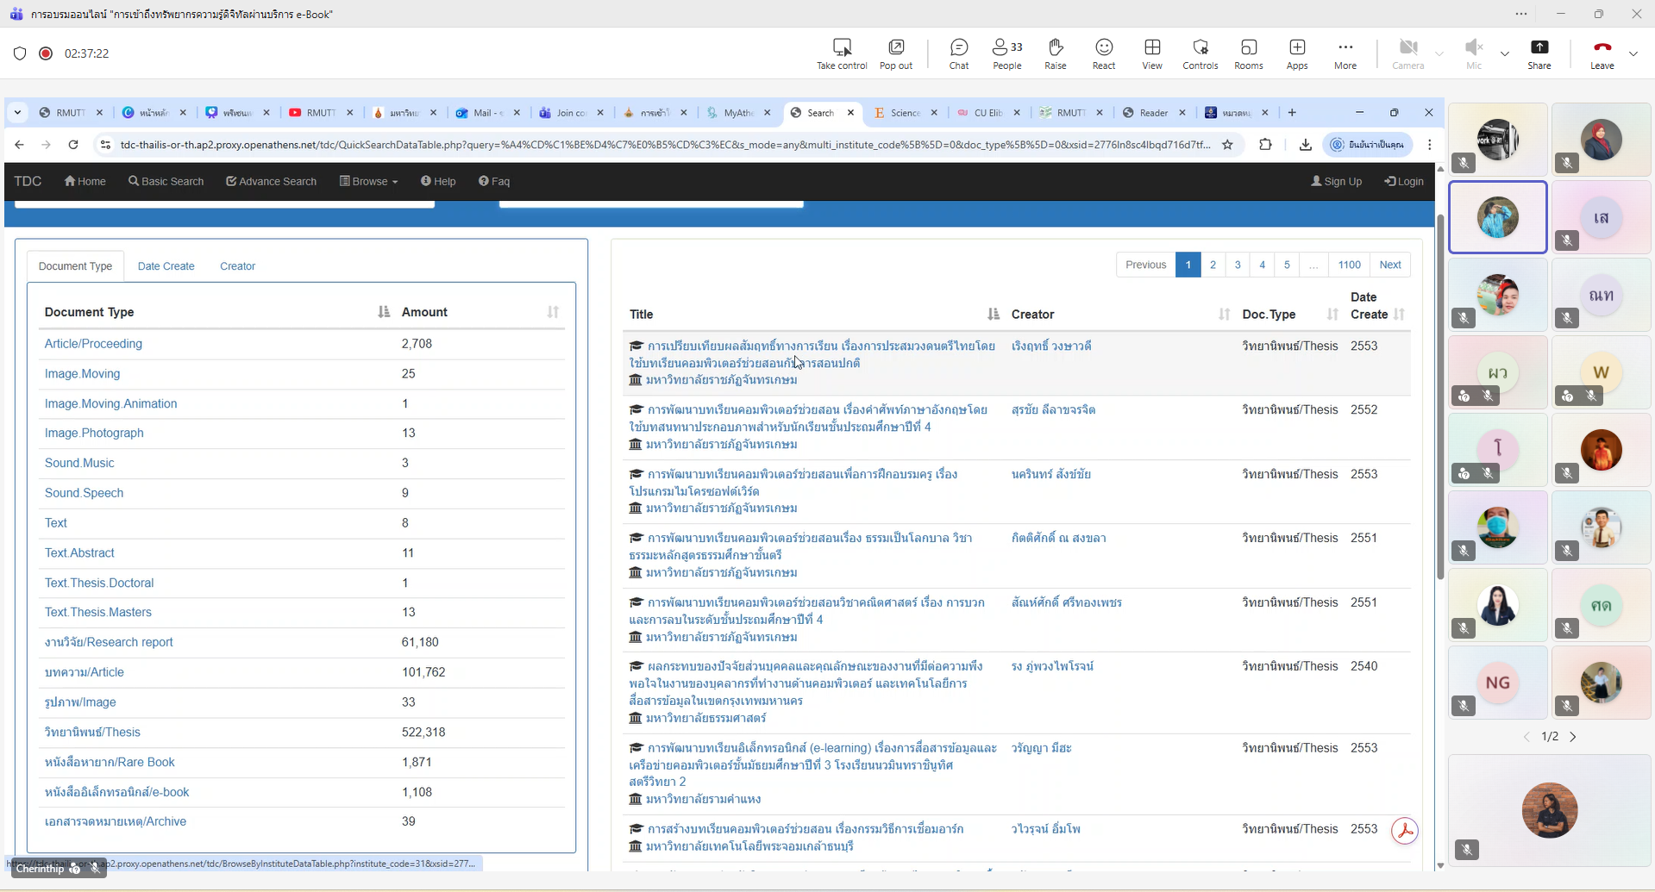Open the PDF icon for the last thesis
Image resolution: width=1655 pixels, height=892 pixels.
[1405, 831]
